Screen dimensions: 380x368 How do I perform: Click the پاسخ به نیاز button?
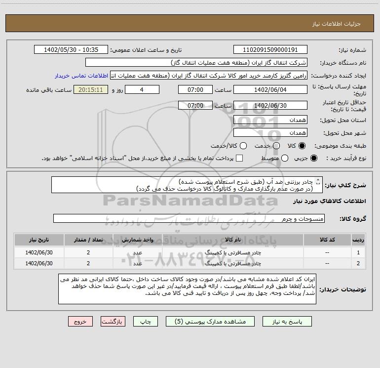[287, 322]
